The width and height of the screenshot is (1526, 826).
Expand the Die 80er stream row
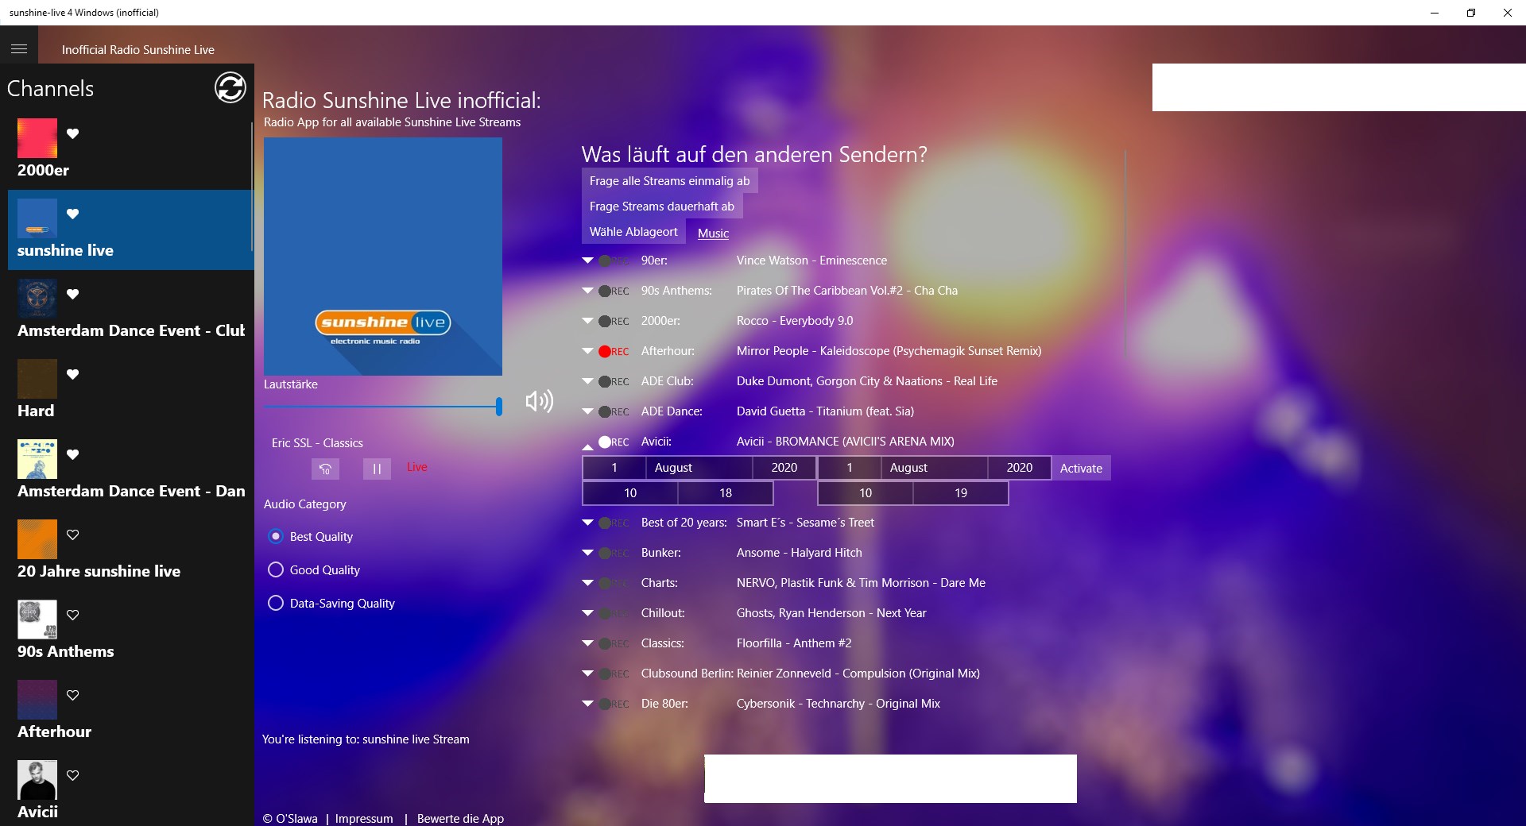tap(588, 704)
